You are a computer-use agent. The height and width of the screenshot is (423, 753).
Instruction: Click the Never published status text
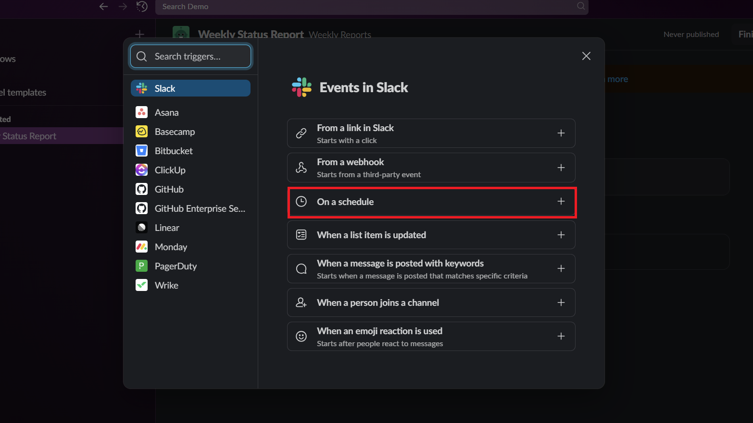[x=691, y=35]
